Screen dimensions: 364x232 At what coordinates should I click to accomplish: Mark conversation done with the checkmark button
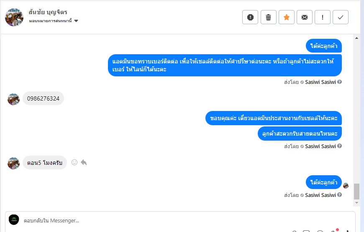(341, 17)
